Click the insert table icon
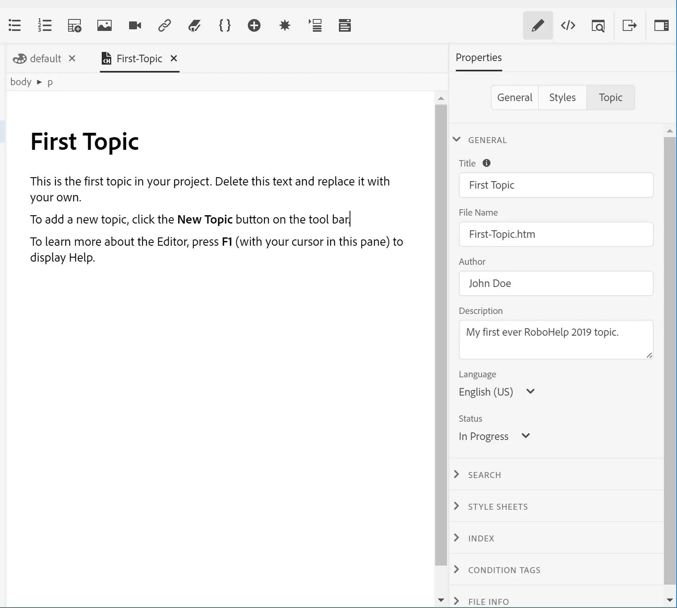The width and height of the screenshot is (677, 608). point(74,25)
